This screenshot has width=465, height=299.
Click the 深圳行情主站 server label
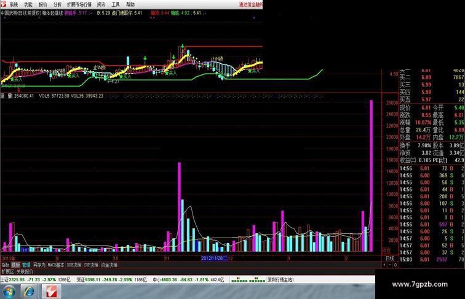coord(280,280)
